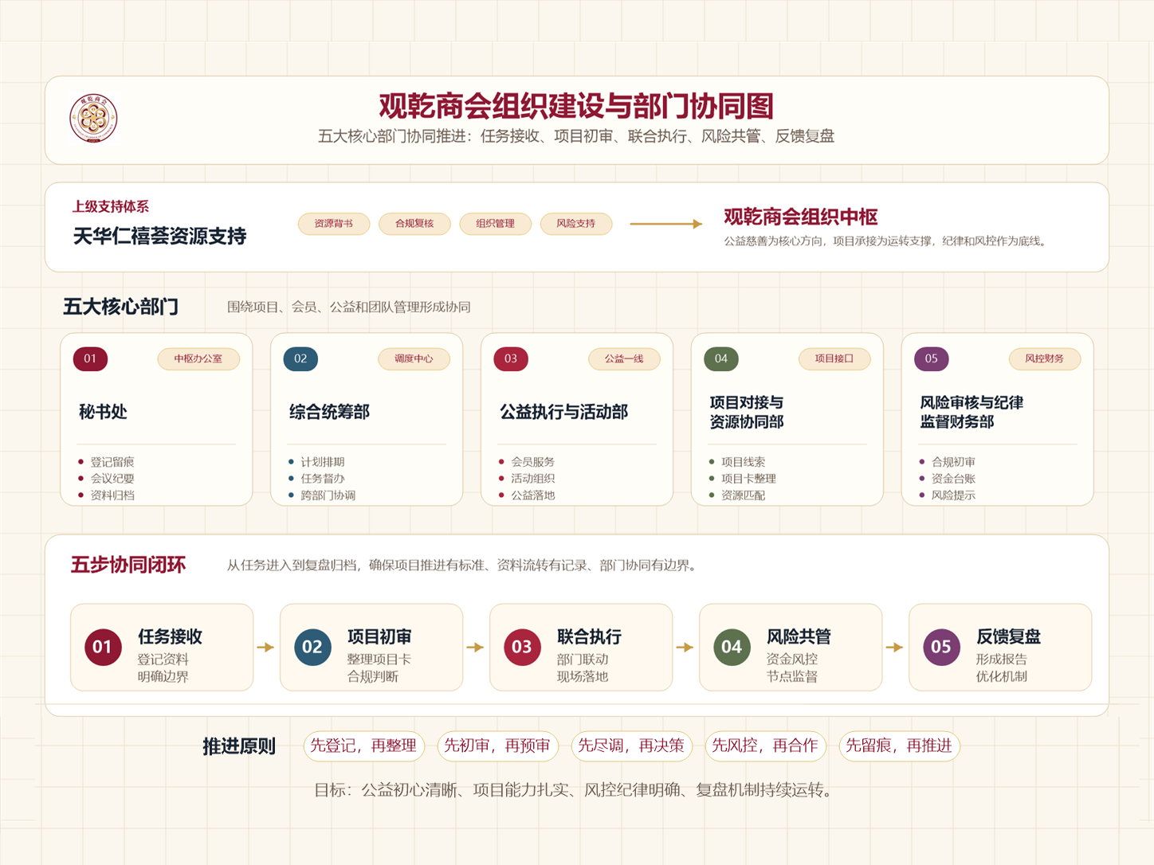Image resolution: width=1154 pixels, height=865 pixels.
Task: Select the 风险支持 tag
Action: (x=576, y=224)
